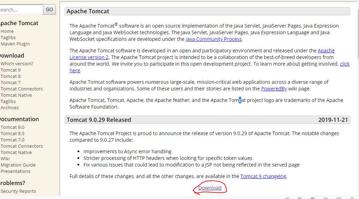
Task: Open the Security Reports link
Action: [x=18, y=191]
